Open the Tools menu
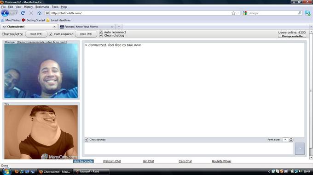Viewport: 313px width, 175px height. click(55, 7)
